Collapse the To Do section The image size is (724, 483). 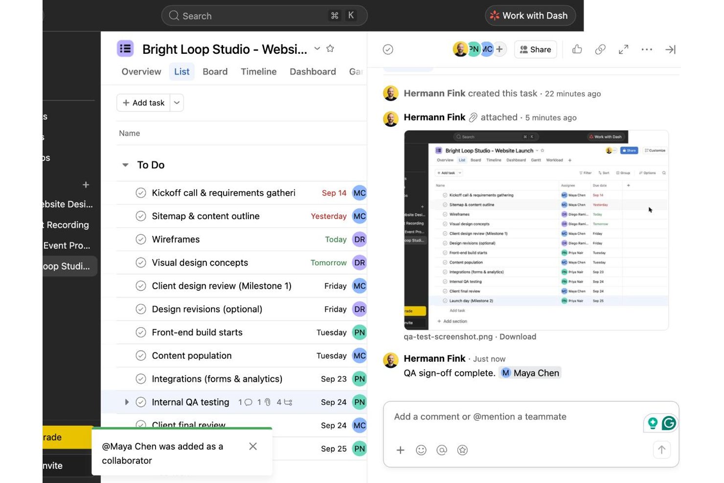coord(125,165)
